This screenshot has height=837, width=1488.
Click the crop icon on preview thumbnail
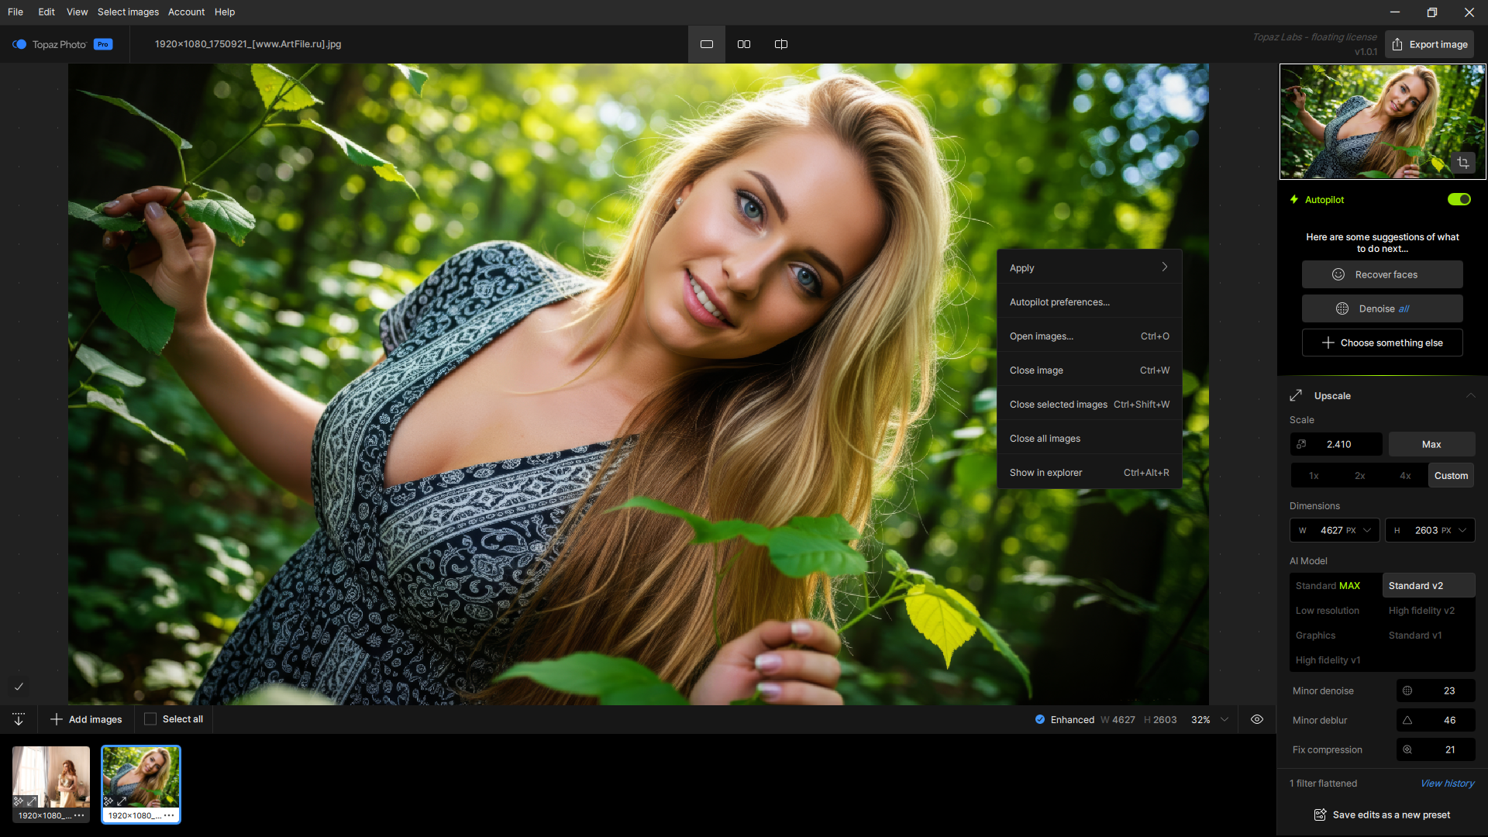pos(1462,163)
